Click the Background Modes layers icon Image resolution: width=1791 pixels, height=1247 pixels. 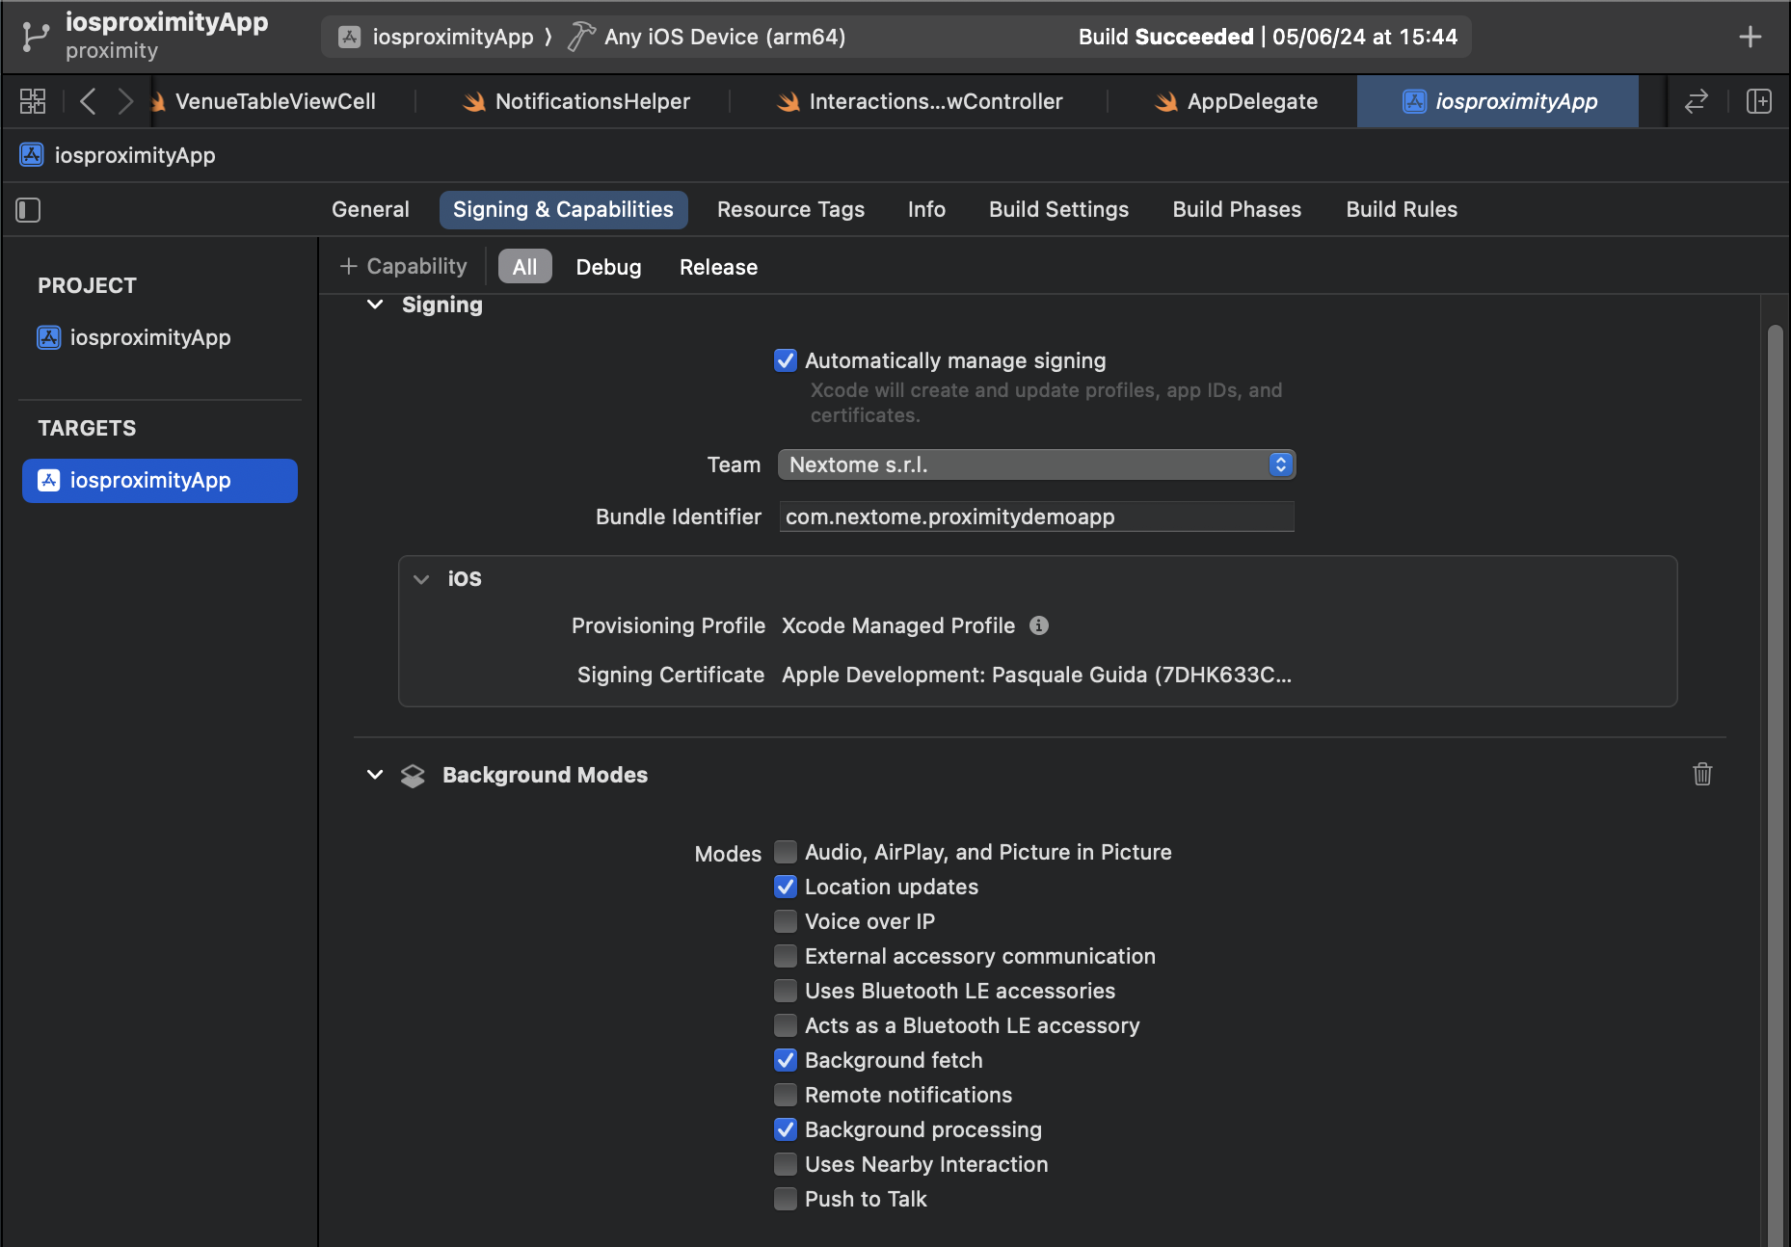point(413,776)
